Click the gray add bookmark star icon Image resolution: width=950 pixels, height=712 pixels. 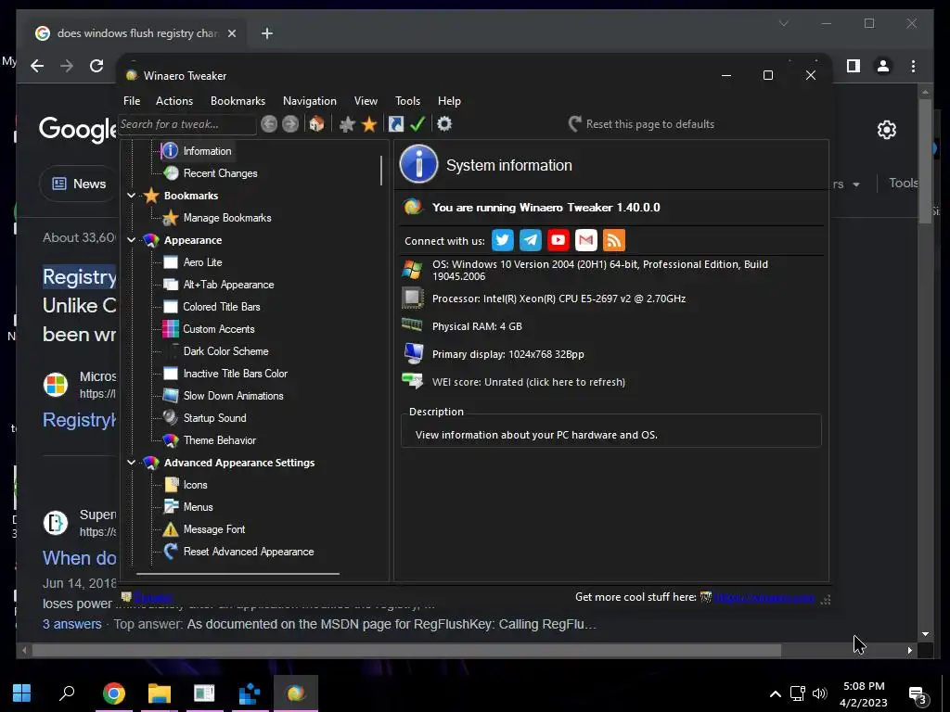pyautogui.click(x=347, y=124)
